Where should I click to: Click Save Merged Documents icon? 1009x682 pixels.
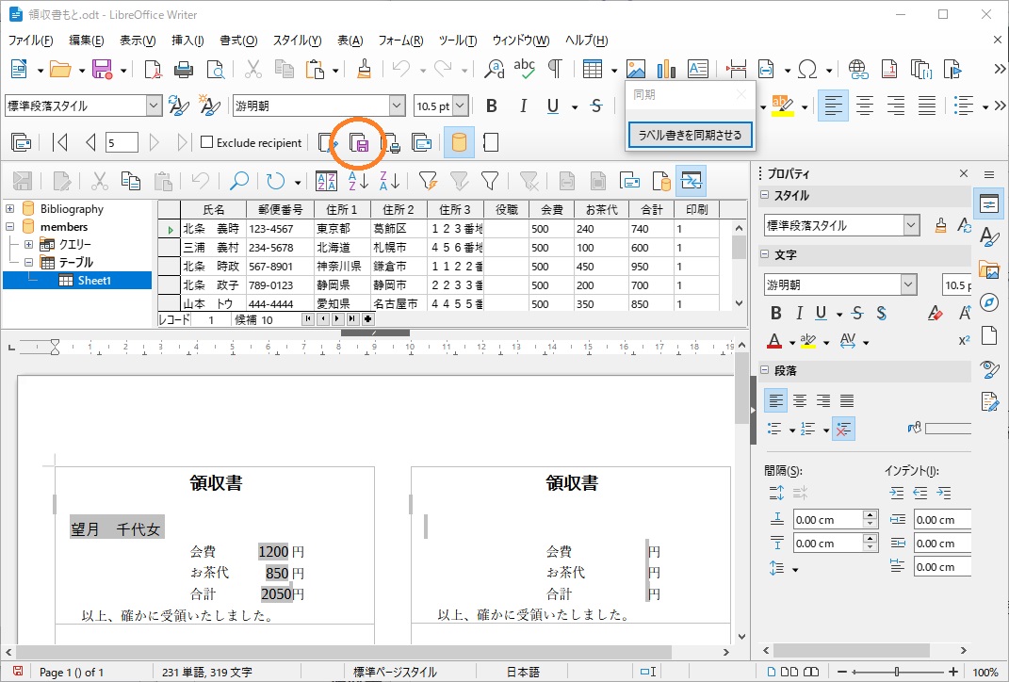tap(359, 143)
